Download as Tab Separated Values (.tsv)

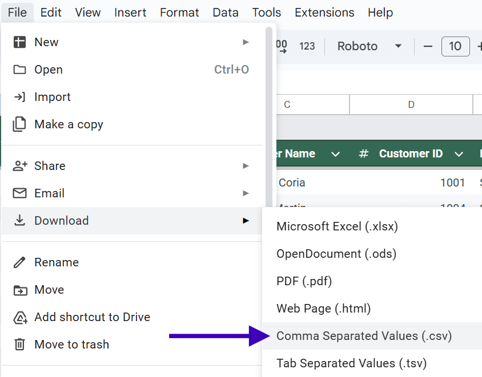tap(372, 363)
